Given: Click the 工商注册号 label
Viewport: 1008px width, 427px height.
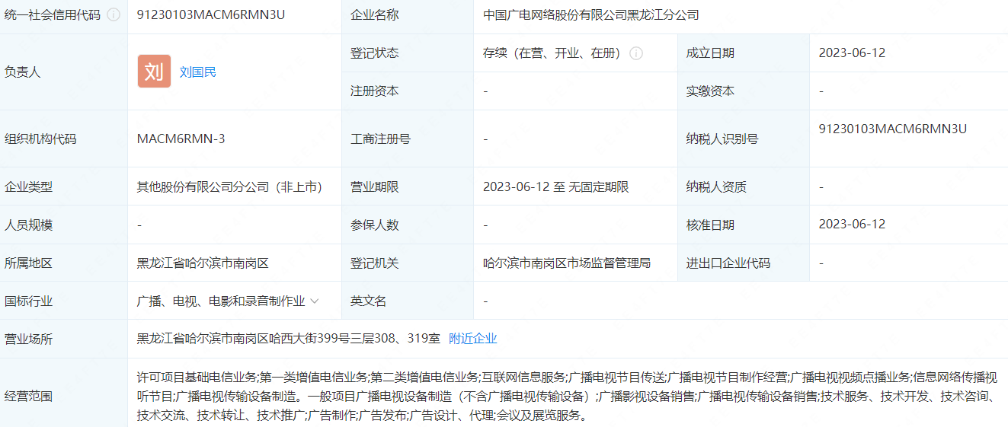Looking at the screenshot, I should click(x=380, y=139).
